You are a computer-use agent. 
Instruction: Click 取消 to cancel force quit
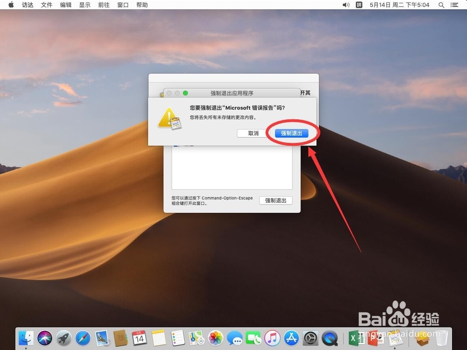click(253, 133)
